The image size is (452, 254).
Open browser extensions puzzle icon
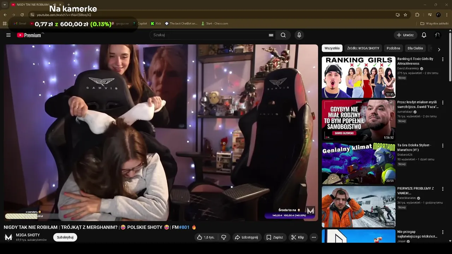point(417,15)
